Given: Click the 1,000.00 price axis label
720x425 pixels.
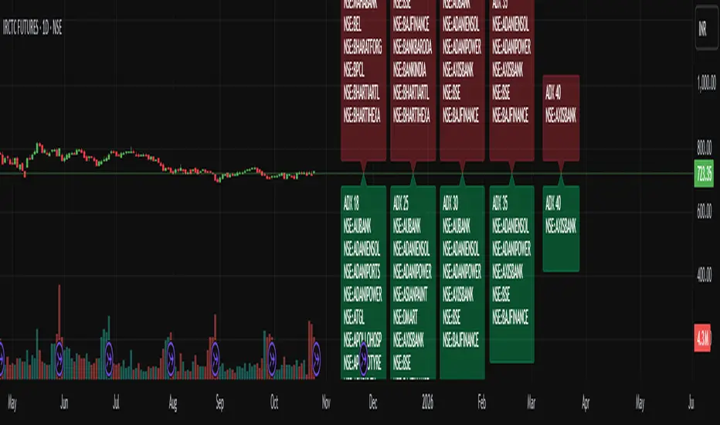Looking at the screenshot, I should tap(706, 83).
